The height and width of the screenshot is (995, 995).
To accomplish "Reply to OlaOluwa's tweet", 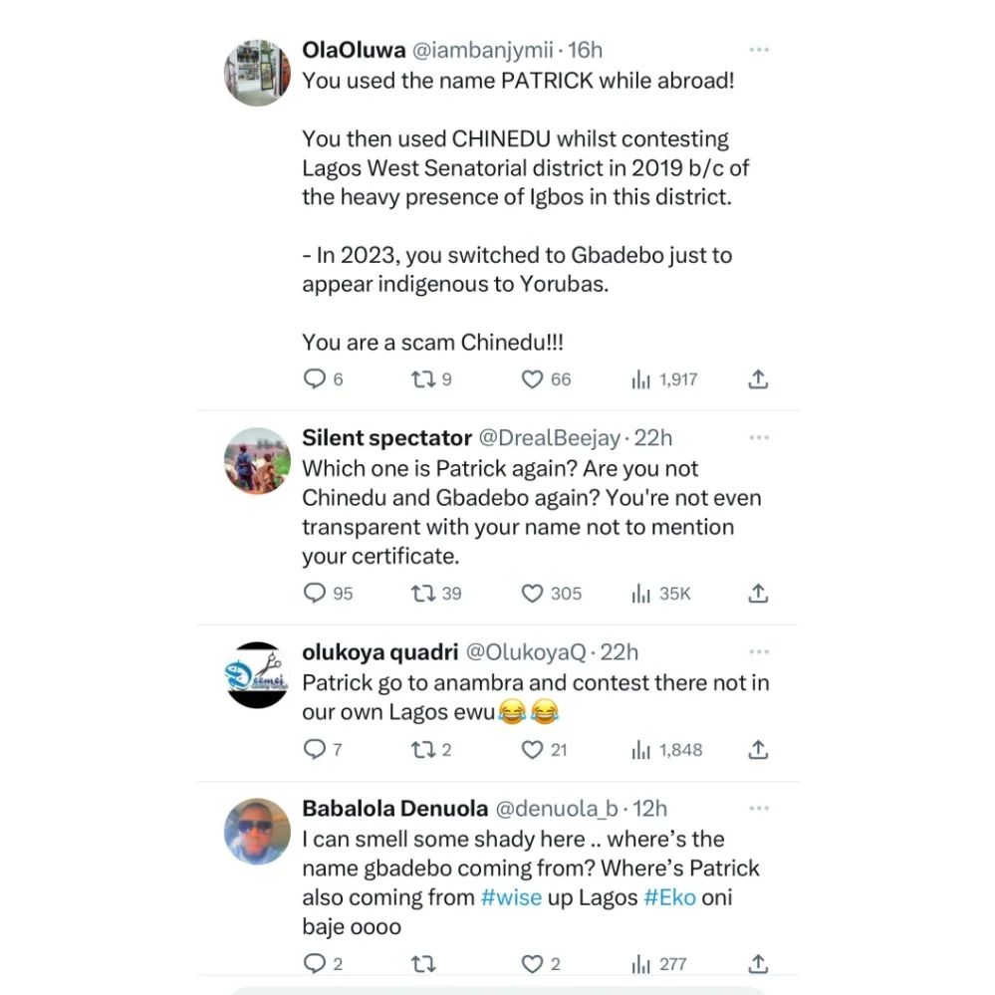I will [x=315, y=379].
